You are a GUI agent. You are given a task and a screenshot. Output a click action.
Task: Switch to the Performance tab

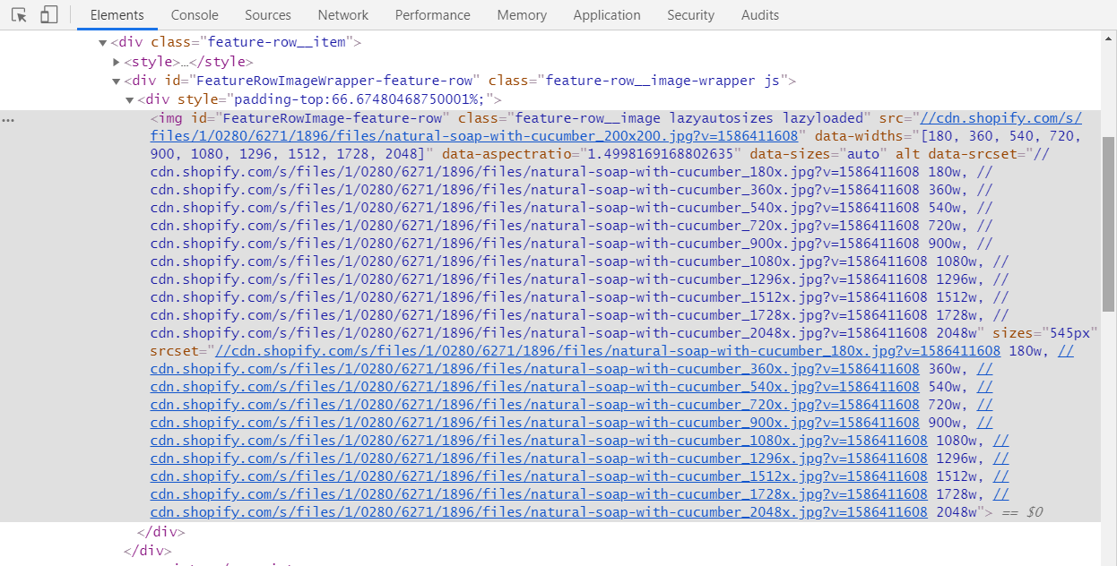(432, 14)
